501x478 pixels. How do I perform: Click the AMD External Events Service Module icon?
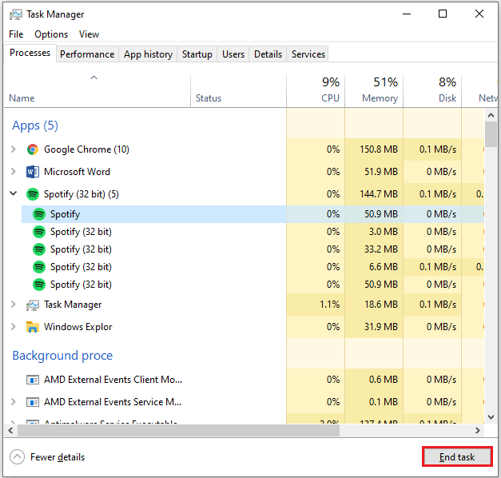pyautogui.click(x=33, y=402)
